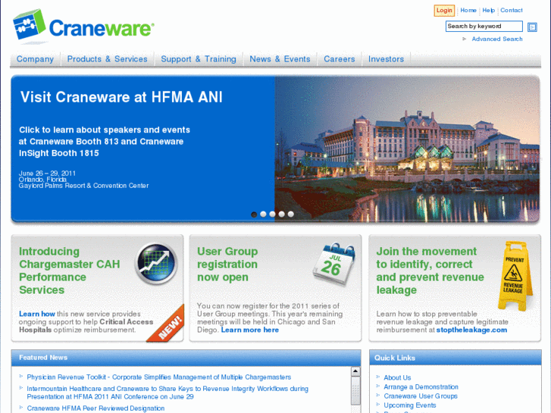551x413 pixels.
Task: Click the User Group registration now open heading
Action: 227,264
